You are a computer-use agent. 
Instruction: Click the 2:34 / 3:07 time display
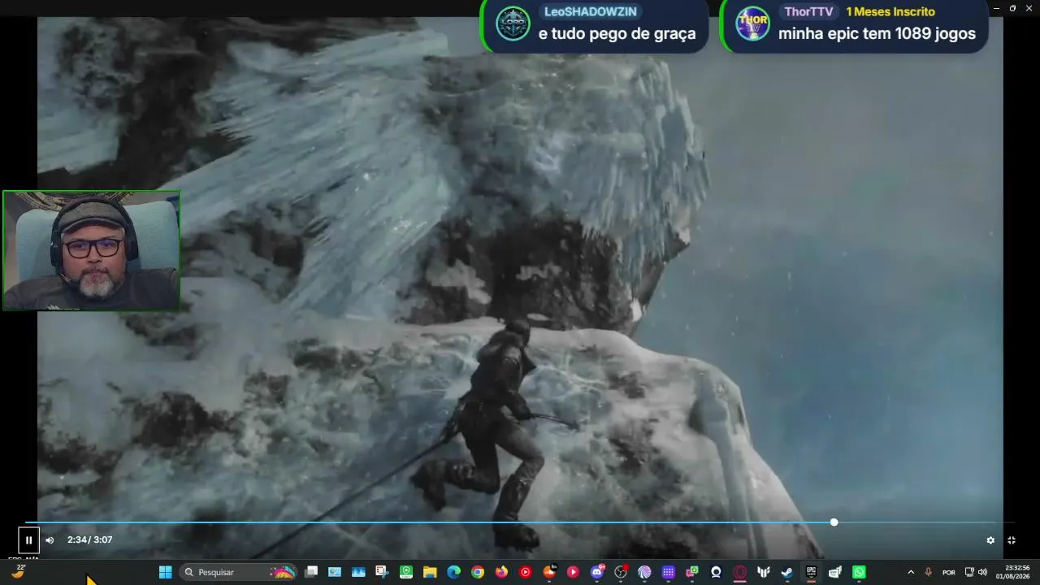click(x=90, y=540)
